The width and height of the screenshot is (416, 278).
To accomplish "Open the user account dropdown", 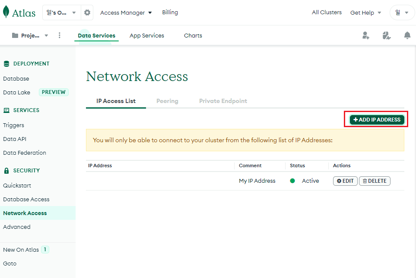I will [x=402, y=12].
